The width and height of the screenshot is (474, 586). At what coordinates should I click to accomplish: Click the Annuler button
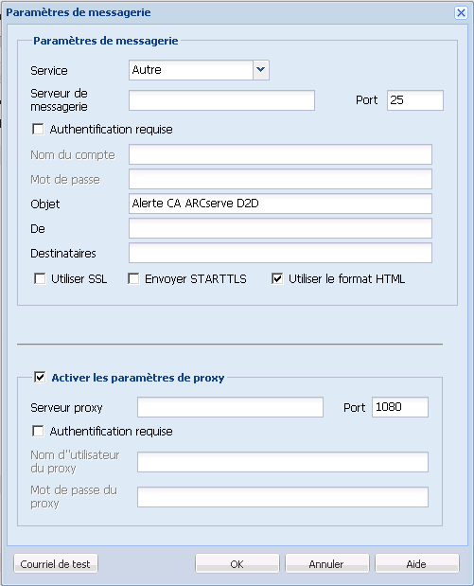(326, 563)
